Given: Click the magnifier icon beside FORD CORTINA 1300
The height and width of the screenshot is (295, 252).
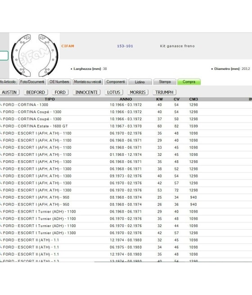Looking at the screenshot, I should point(1,104).
